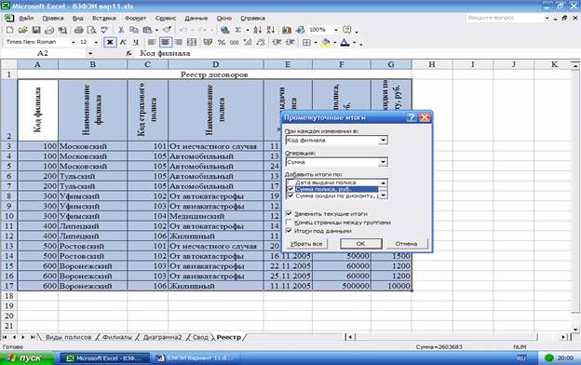Toggle 'Заменить текущие итоги' checkbox
The image size is (581, 365).
point(289,214)
